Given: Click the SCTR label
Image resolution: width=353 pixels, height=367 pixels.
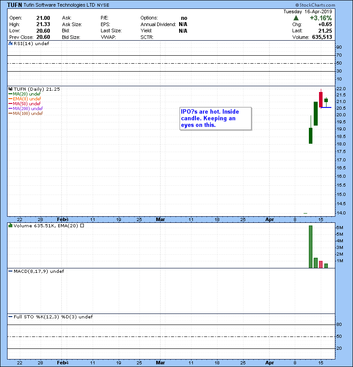Looking at the screenshot, I should click(147, 37).
